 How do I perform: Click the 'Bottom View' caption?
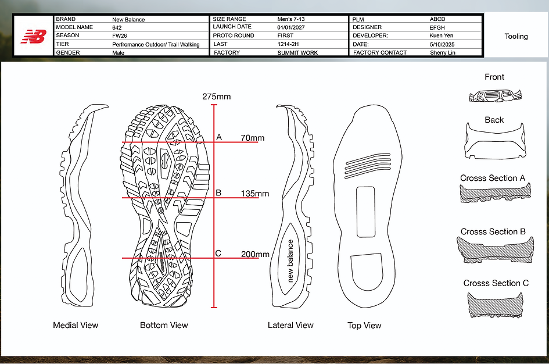click(164, 326)
